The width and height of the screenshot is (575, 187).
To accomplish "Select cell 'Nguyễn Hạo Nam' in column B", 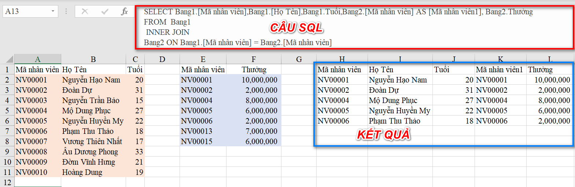I will pos(93,80).
